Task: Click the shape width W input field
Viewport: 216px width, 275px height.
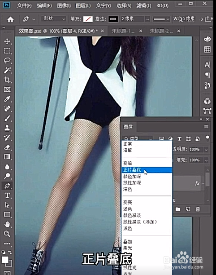Action: tap(189, 19)
